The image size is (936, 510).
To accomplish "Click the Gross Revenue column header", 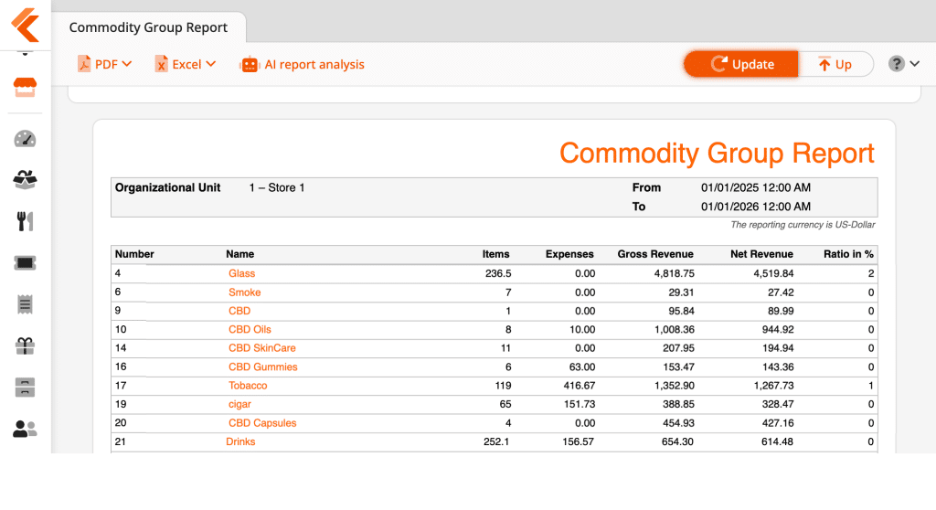I will 655,254.
